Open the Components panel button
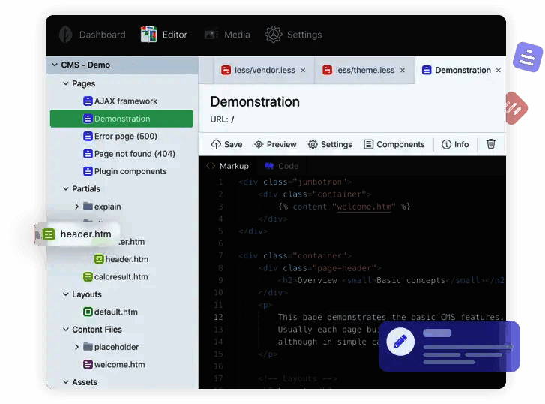The height and width of the screenshot is (404, 545). pyautogui.click(x=394, y=144)
